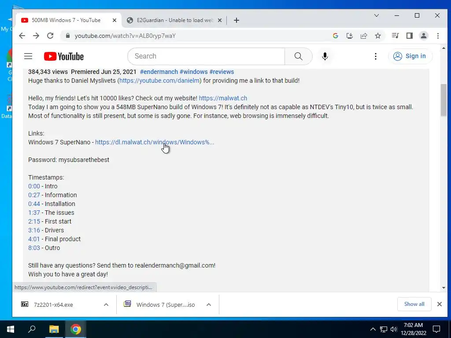Screen dimensions: 451x338
Task: Open Chrome's three-dot menu
Action: pyautogui.click(x=438, y=36)
